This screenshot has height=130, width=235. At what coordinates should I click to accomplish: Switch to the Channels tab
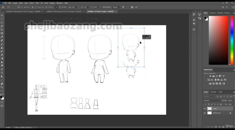point(213,92)
